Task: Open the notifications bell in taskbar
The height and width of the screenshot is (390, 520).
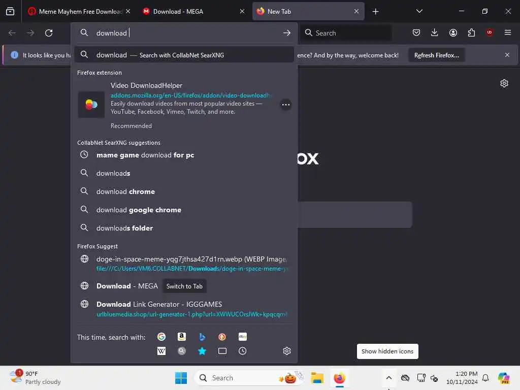Action: 485,378
